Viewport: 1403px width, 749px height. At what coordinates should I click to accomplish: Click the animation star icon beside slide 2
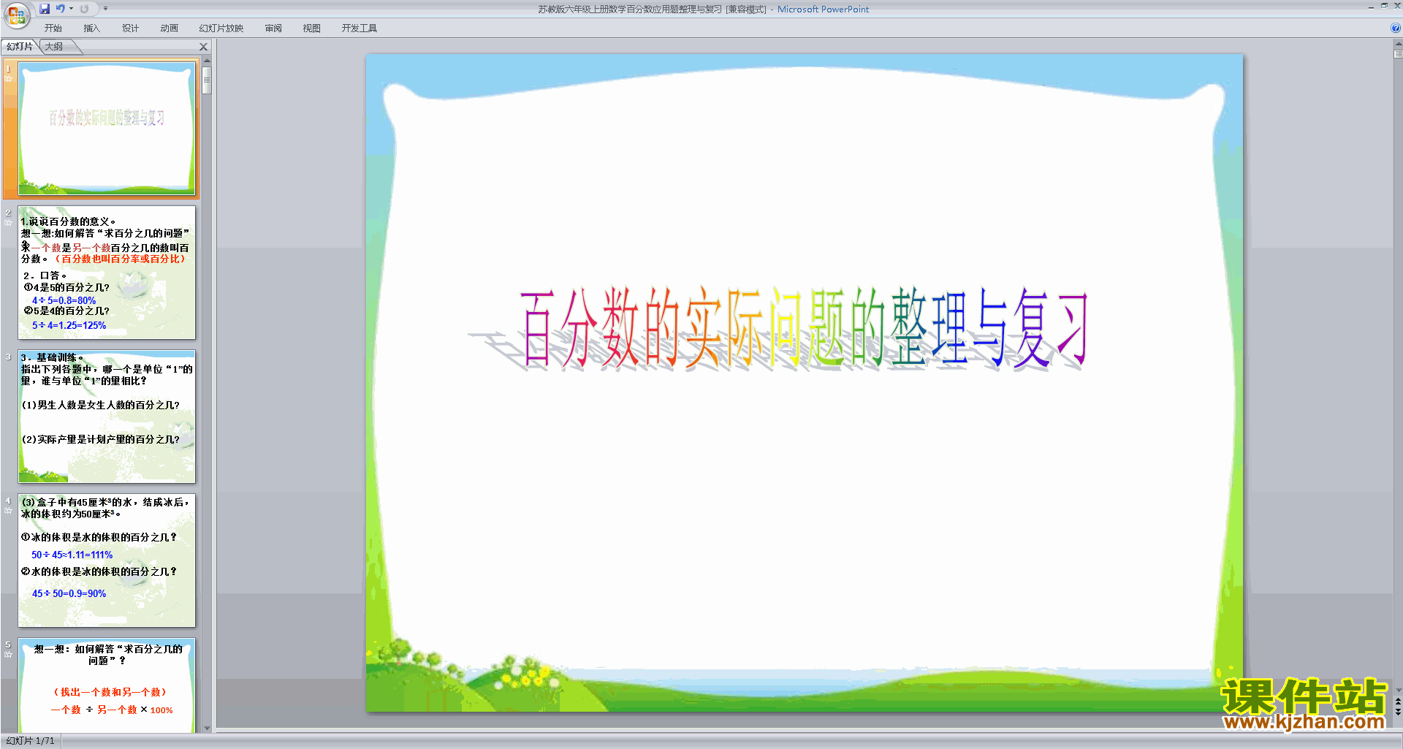click(x=9, y=222)
